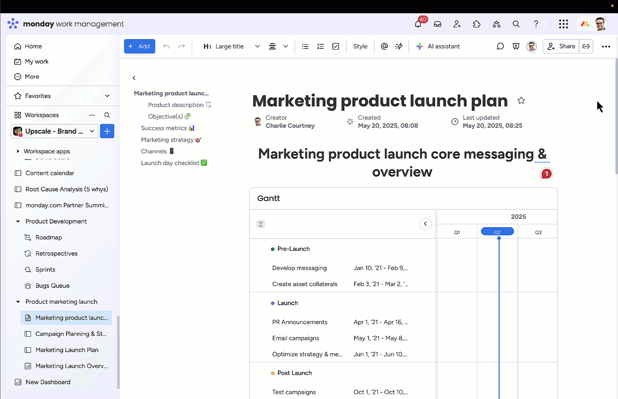Open the Sprints board

click(45, 270)
